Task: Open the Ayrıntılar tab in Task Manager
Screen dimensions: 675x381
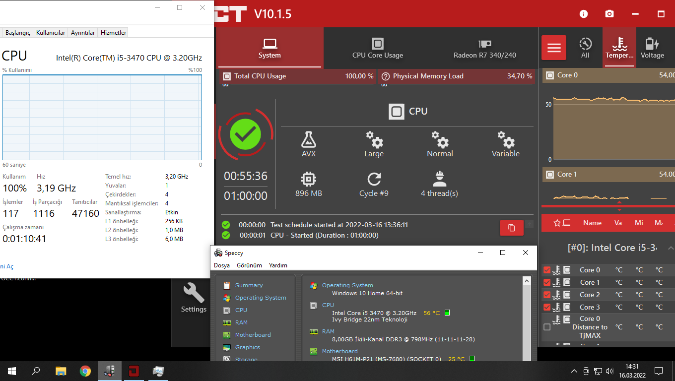Action: tap(83, 33)
